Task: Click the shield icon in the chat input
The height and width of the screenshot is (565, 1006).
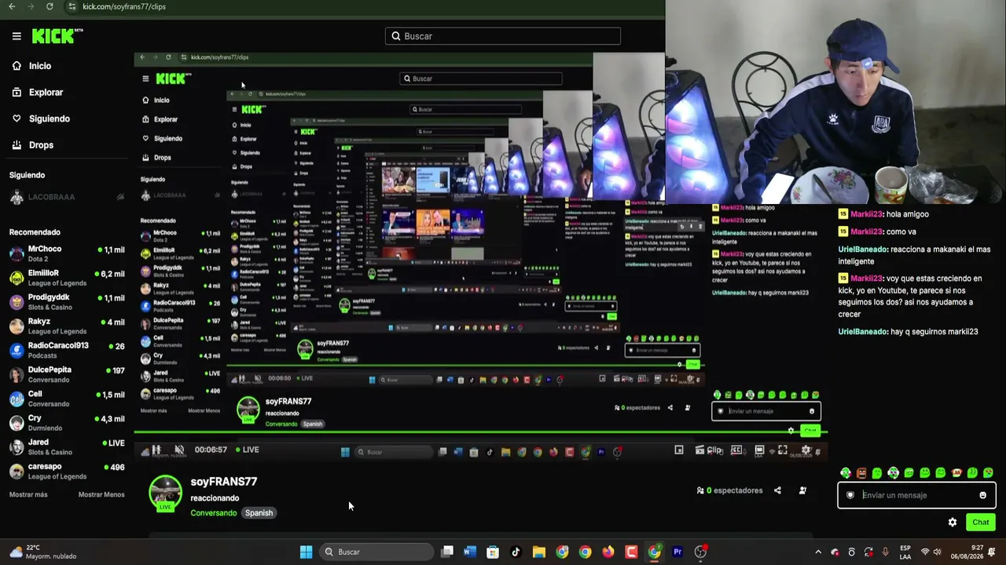Action: [x=850, y=495]
